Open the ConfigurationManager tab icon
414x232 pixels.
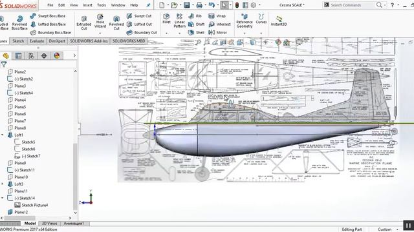[31, 56]
